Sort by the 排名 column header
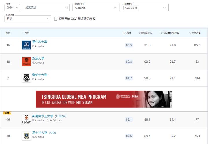 click(x=8, y=33)
